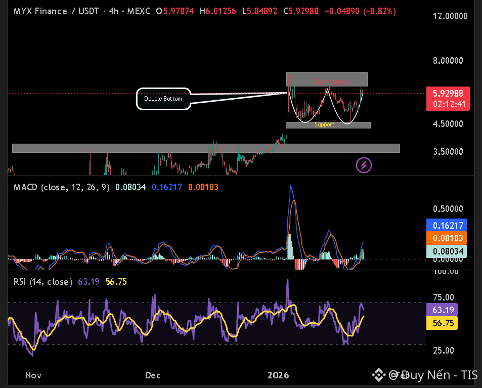Click the purple RSI value label 63.19

tap(442, 310)
